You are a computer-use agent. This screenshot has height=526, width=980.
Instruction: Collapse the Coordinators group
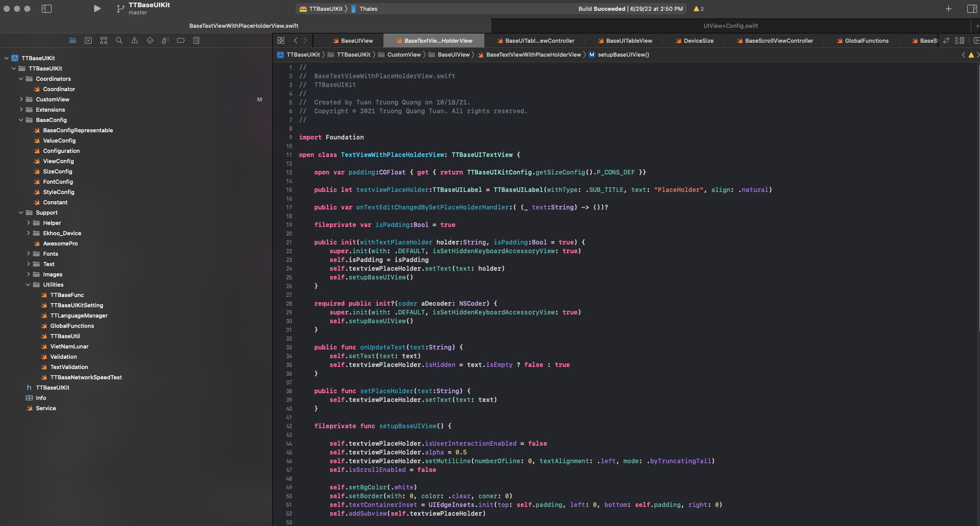click(21, 79)
